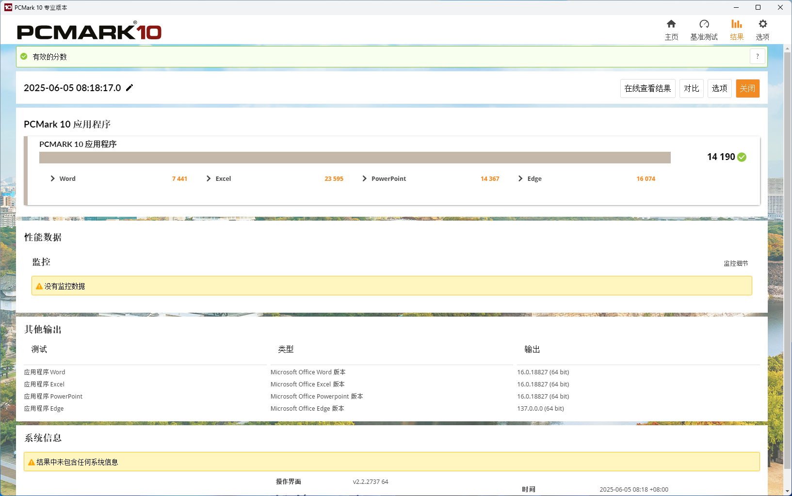792x496 pixels.
Task: Click the overall score 14 190
Action: [721, 157]
